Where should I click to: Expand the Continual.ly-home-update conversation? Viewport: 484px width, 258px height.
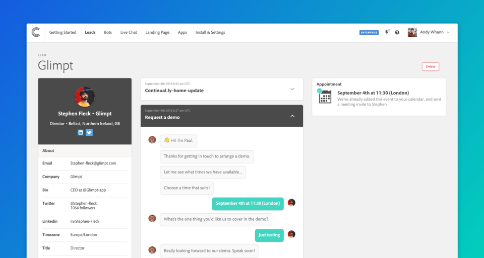292,89
